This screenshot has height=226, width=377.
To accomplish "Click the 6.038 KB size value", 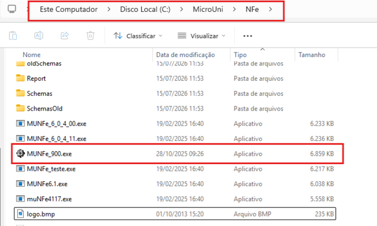I will pyautogui.click(x=322, y=184).
